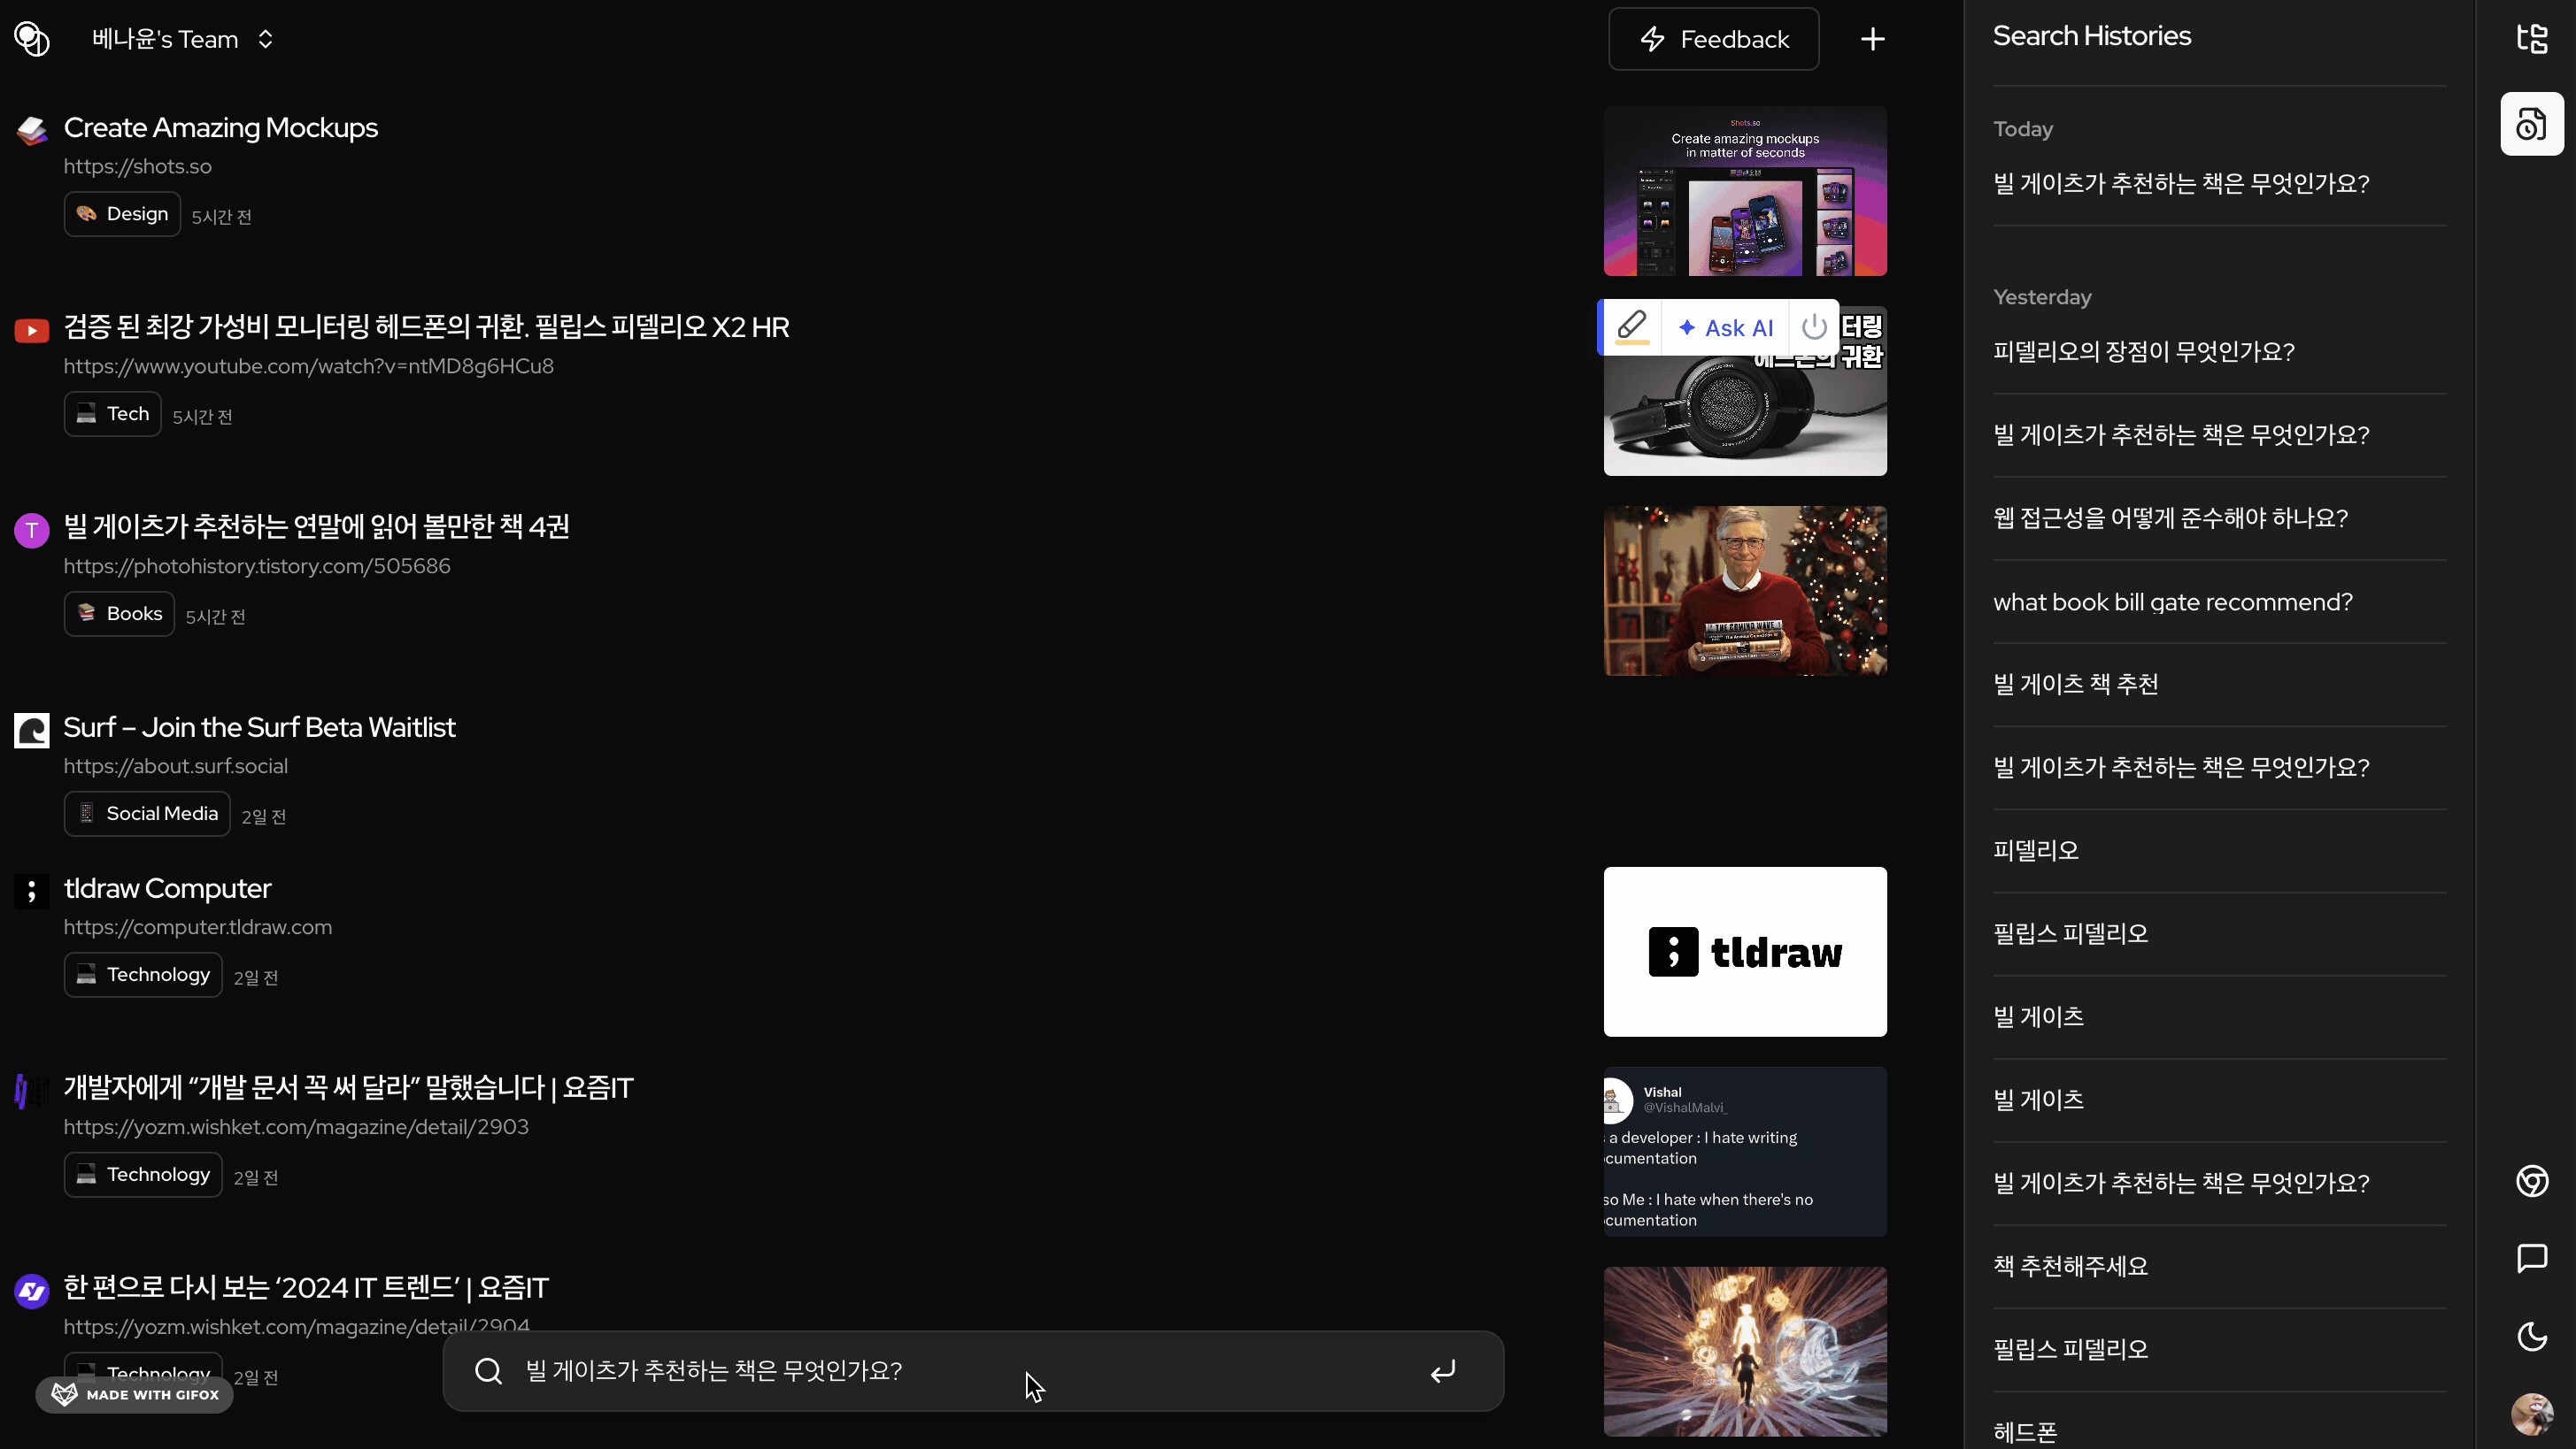Image resolution: width=2576 pixels, height=1449 pixels.
Task: Click the Ask AI button
Action: (x=1725, y=328)
